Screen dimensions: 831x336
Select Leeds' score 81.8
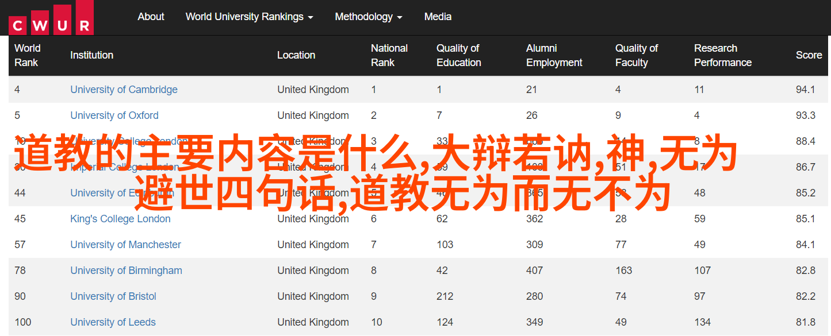click(x=806, y=322)
